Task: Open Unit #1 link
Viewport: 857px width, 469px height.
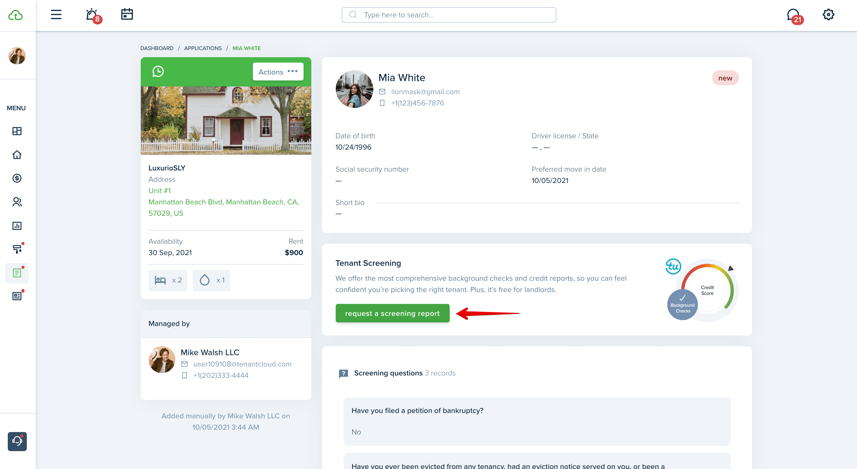Action: 160,191
